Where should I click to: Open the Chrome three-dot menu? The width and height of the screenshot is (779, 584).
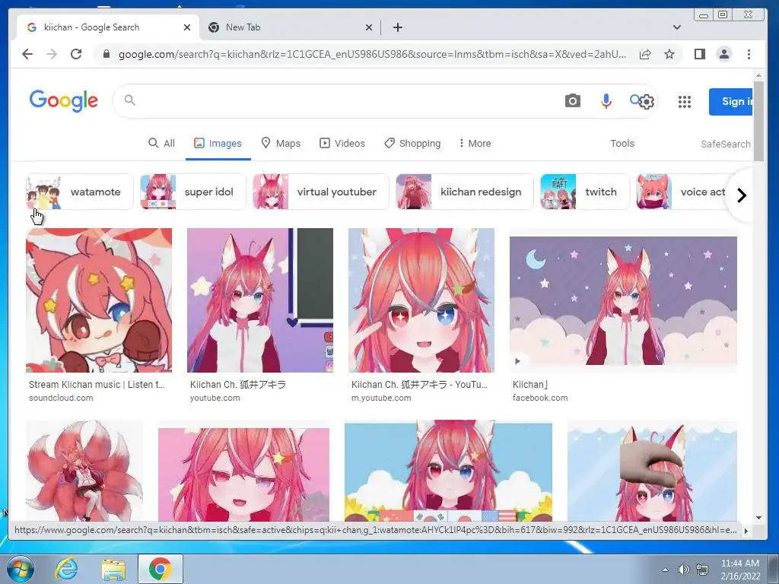click(749, 54)
